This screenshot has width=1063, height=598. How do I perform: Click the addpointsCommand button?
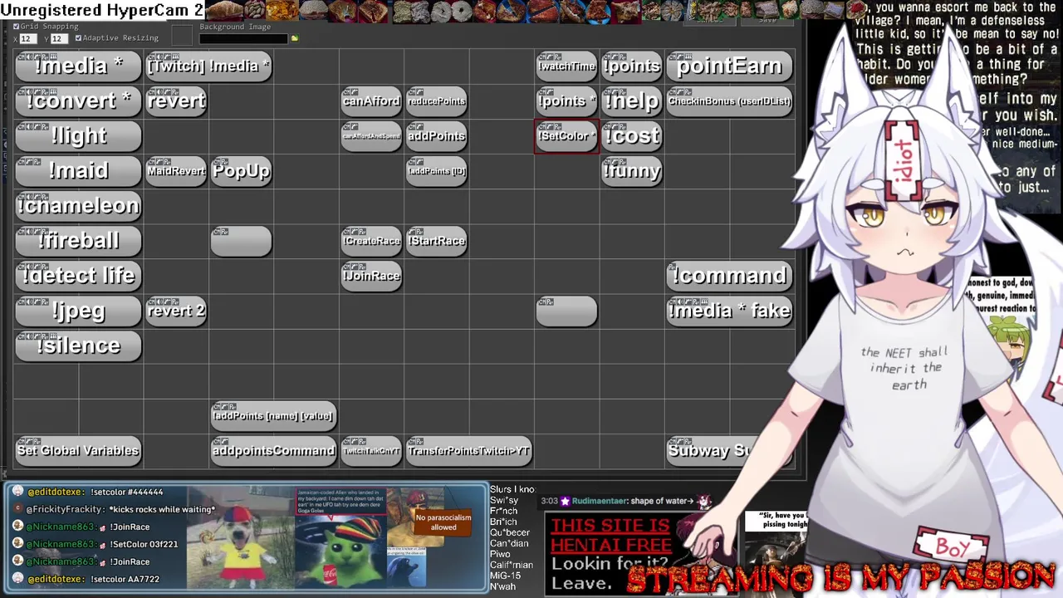click(x=273, y=450)
